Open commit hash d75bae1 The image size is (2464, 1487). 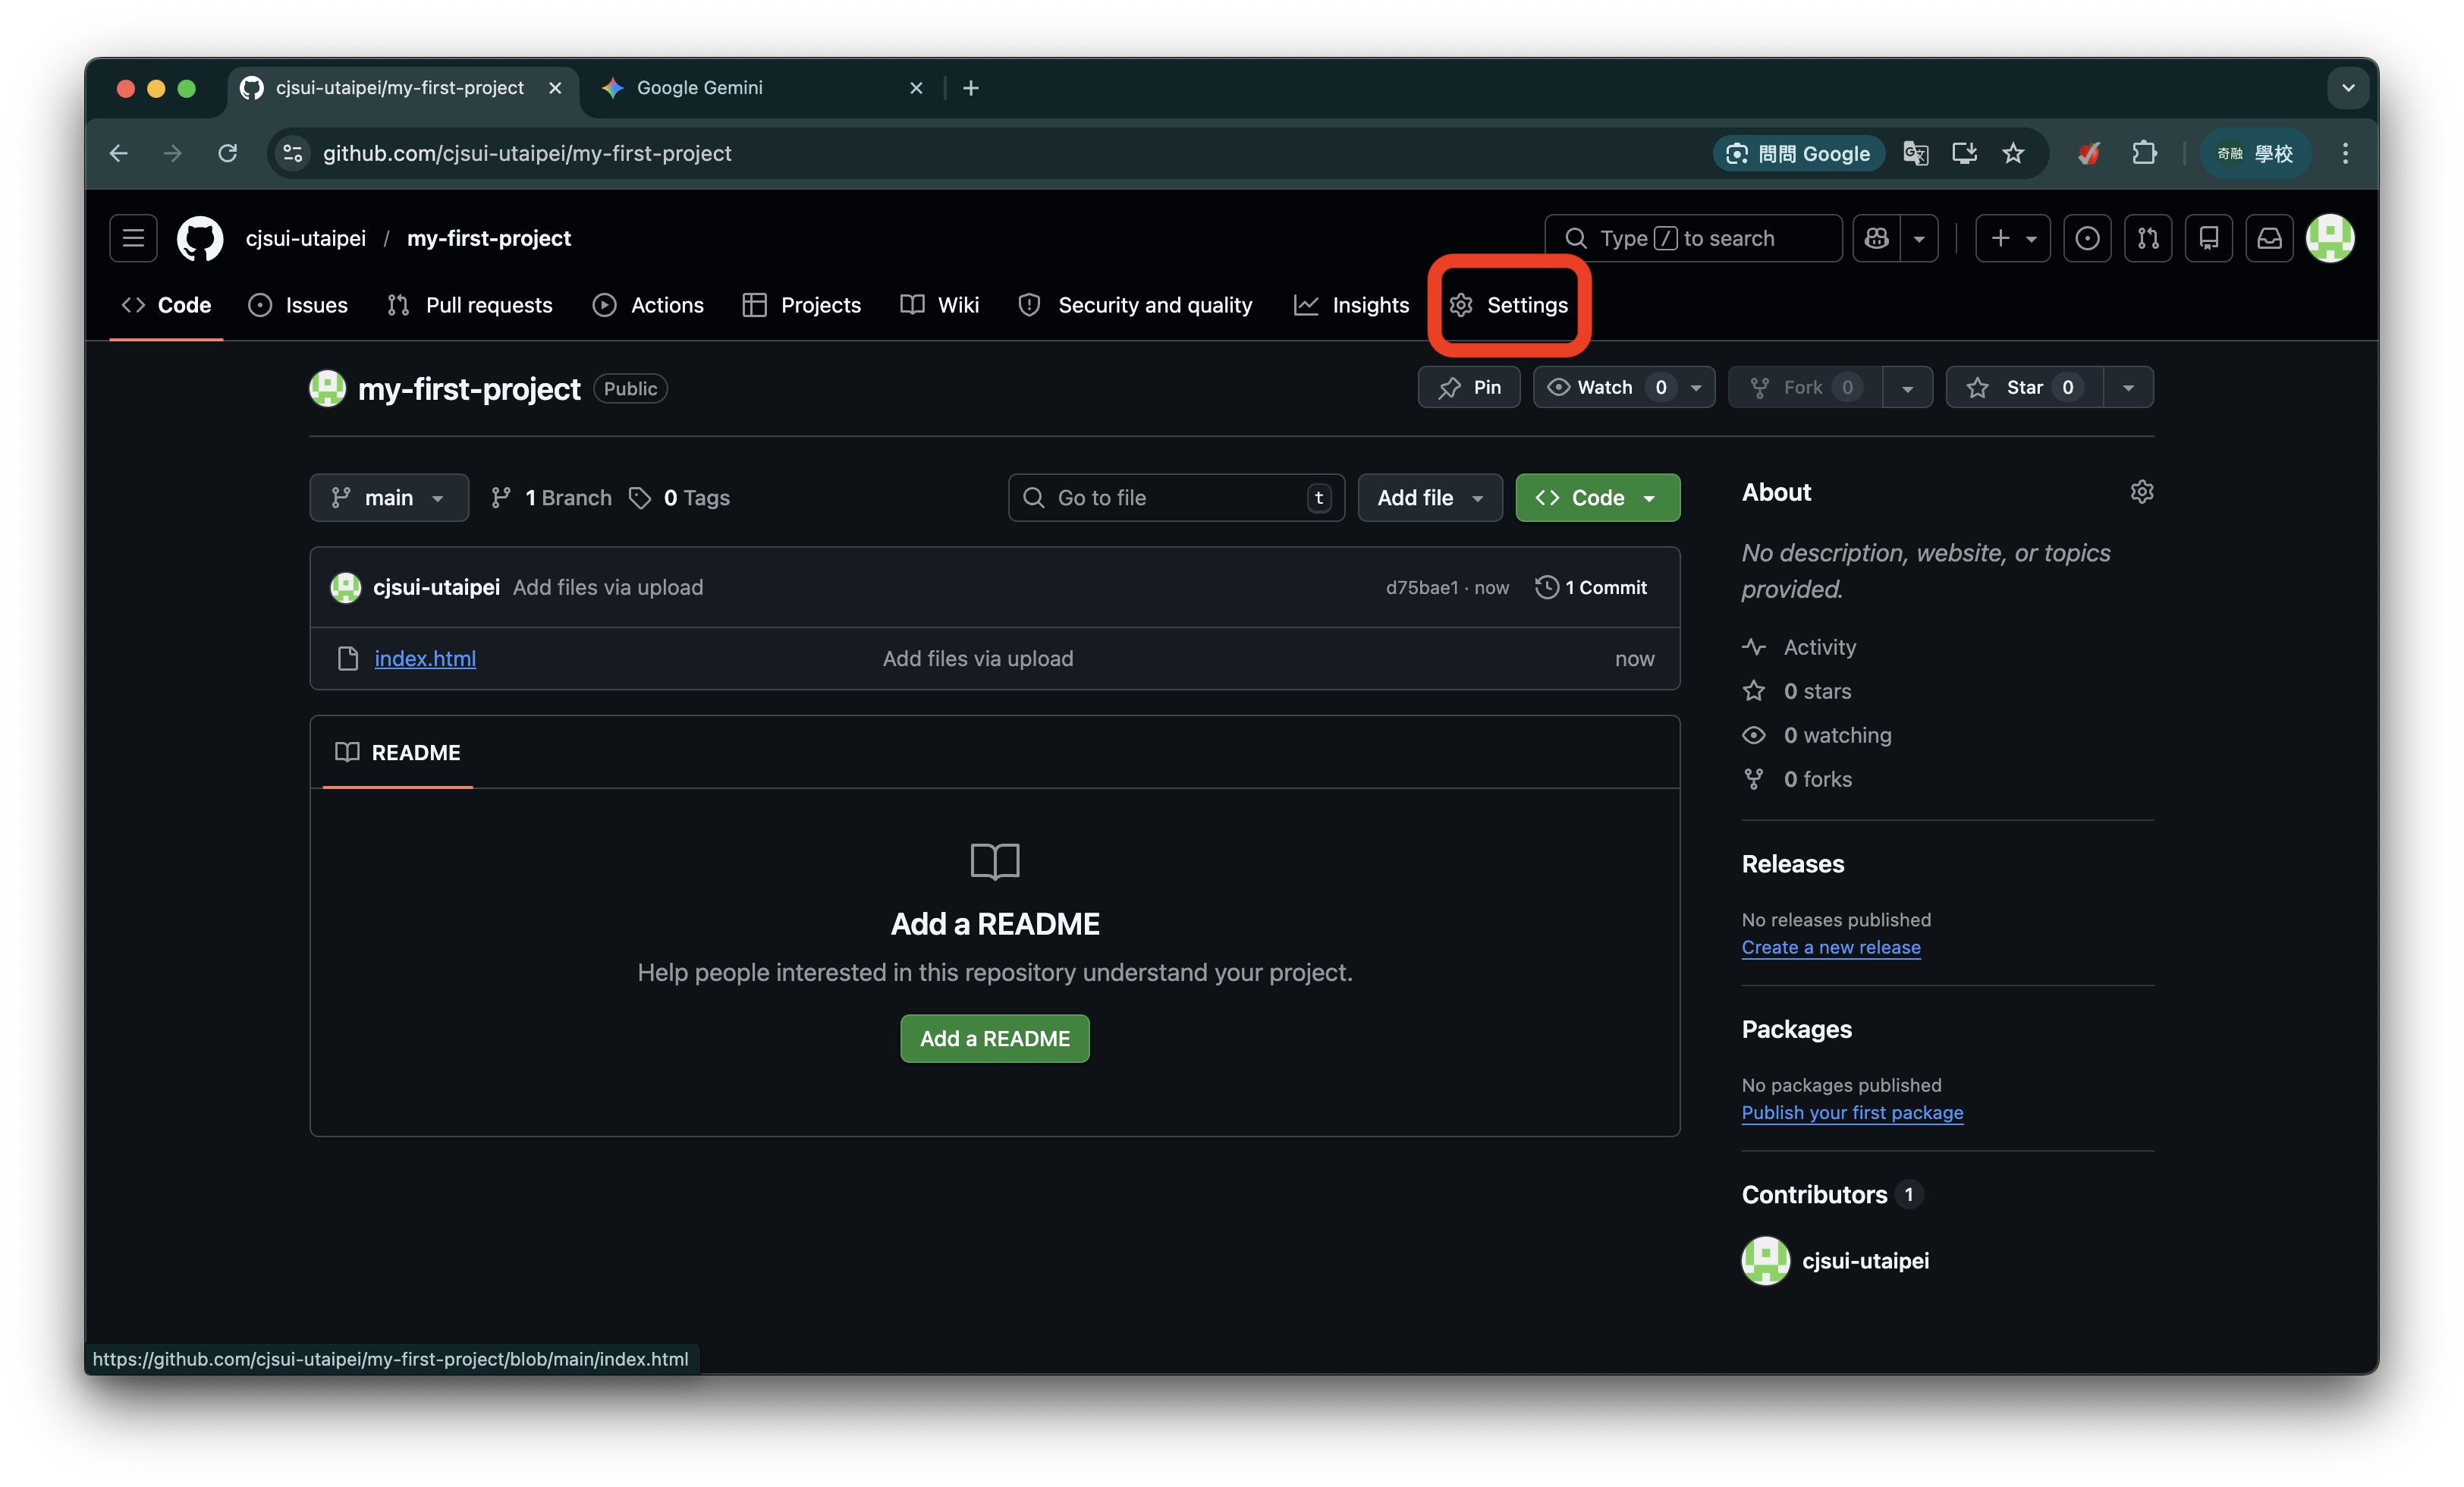[1421, 587]
